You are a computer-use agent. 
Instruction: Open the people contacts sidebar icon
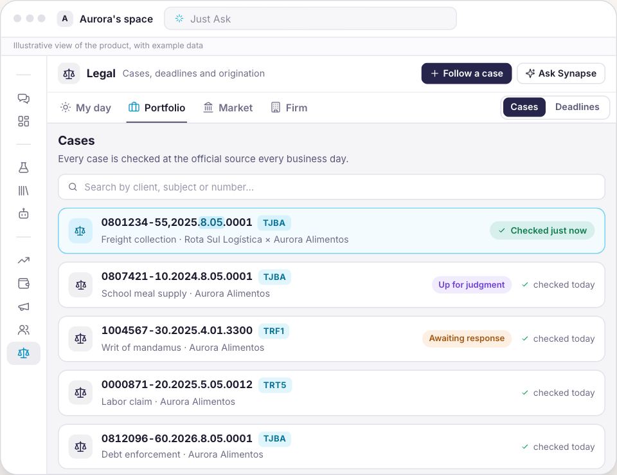24,330
